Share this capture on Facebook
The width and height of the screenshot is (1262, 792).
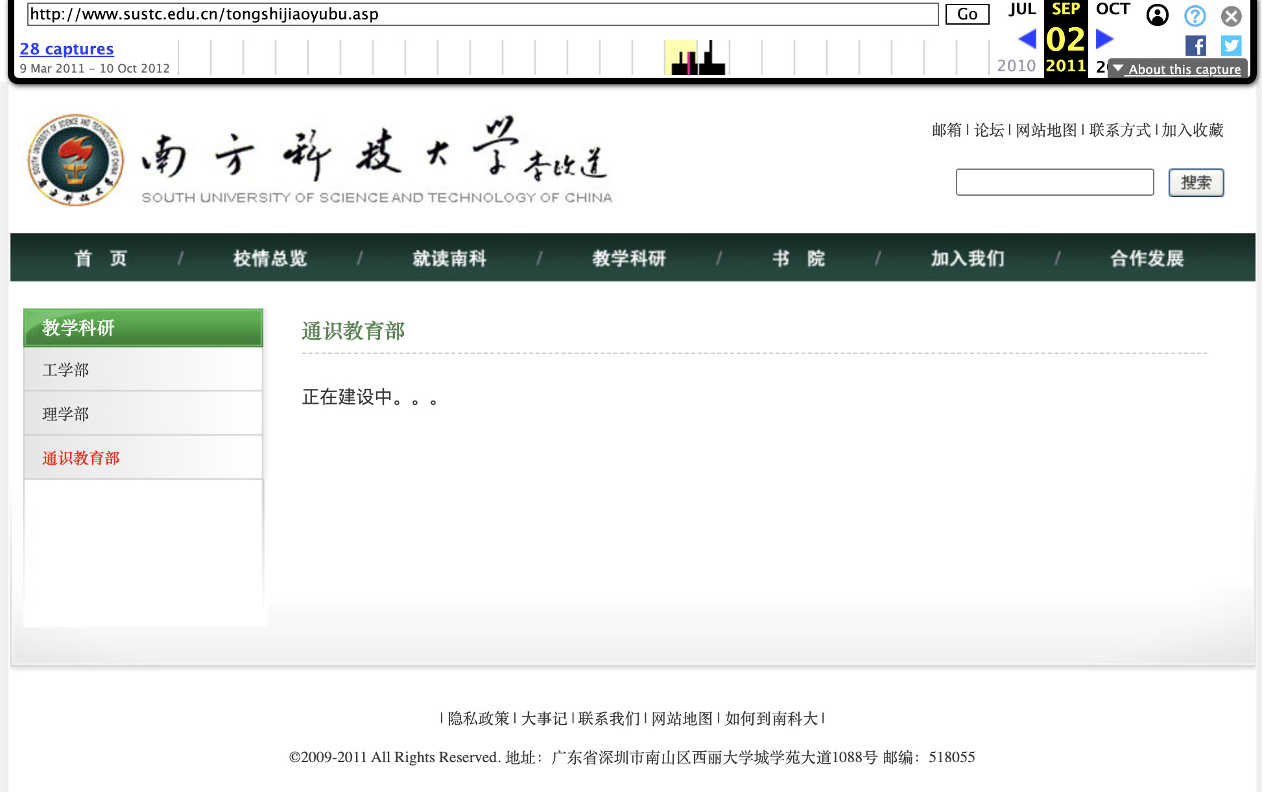1195,45
